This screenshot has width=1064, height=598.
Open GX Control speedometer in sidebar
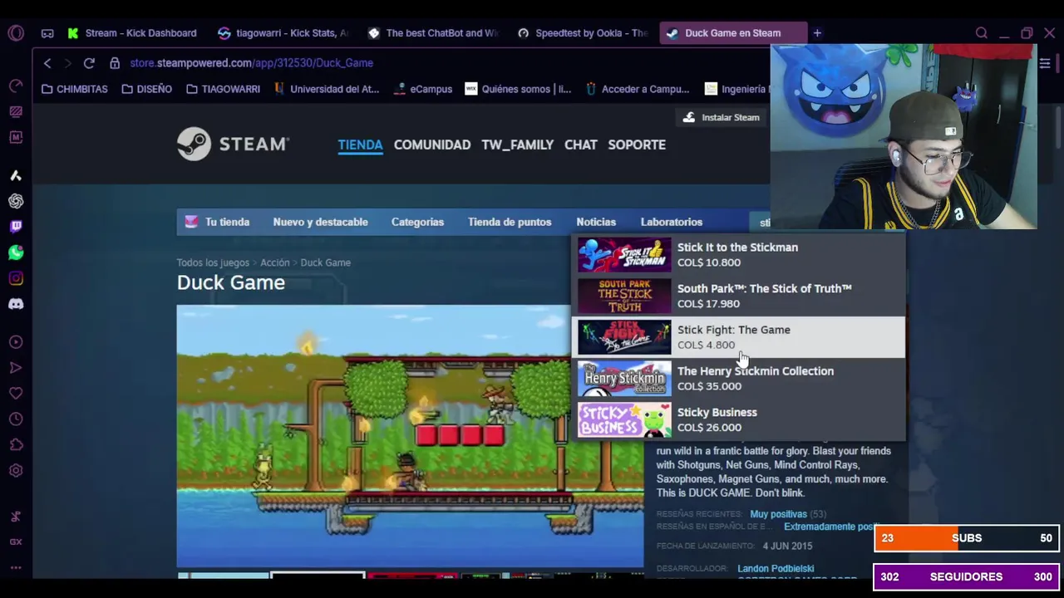click(x=16, y=86)
